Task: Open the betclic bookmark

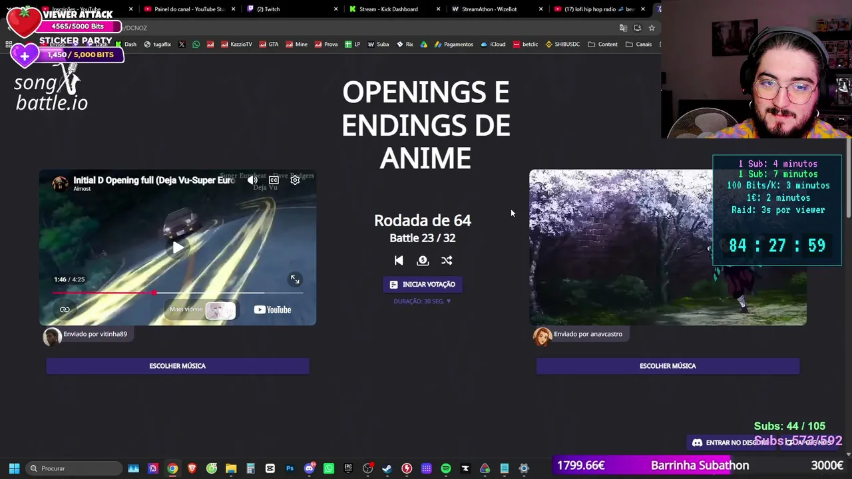Action: pyautogui.click(x=525, y=45)
